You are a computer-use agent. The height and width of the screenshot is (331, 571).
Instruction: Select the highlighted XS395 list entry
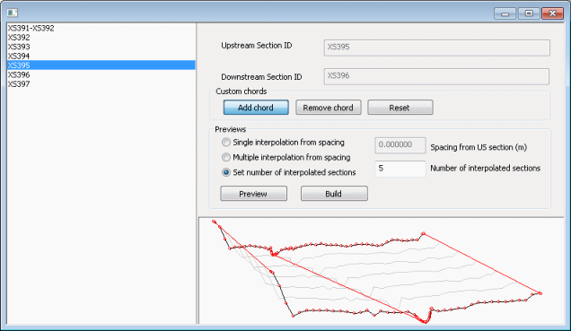101,65
